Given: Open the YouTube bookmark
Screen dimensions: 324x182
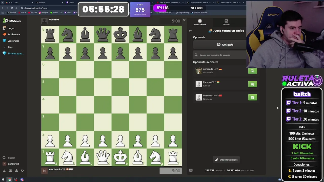Looking at the screenshot, I should [x=32, y=12].
